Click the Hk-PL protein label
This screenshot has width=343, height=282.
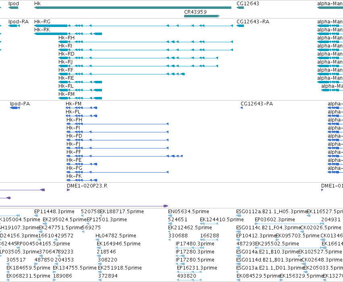point(73,112)
